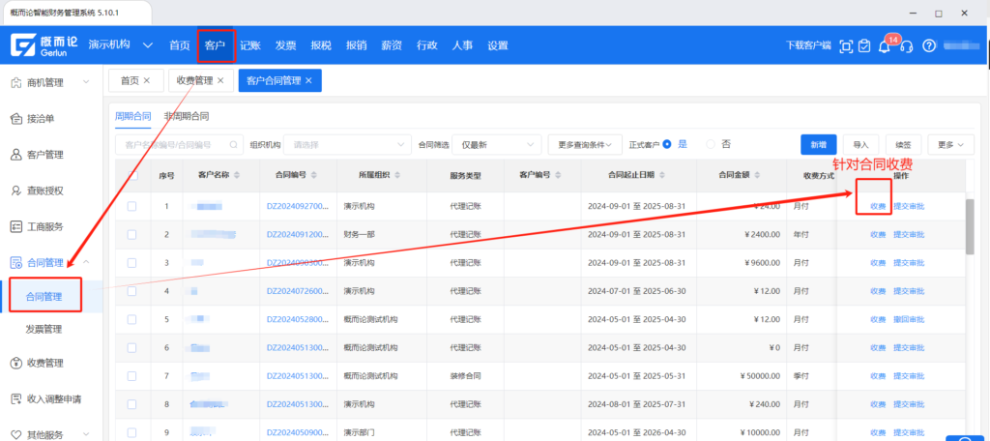Open the 发票 top menu
The height and width of the screenshot is (441, 990).
pos(285,44)
